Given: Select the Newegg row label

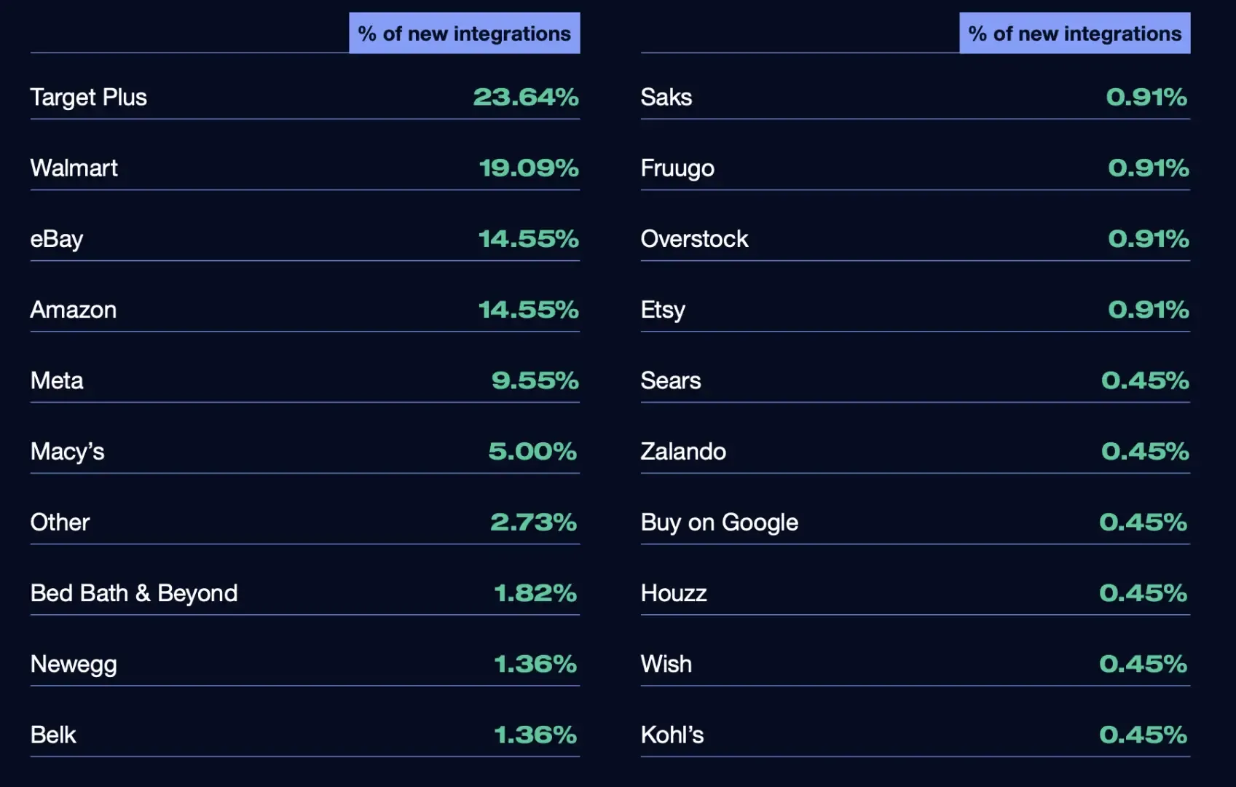Looking at the screenshot, I should [x=74, y=665].
